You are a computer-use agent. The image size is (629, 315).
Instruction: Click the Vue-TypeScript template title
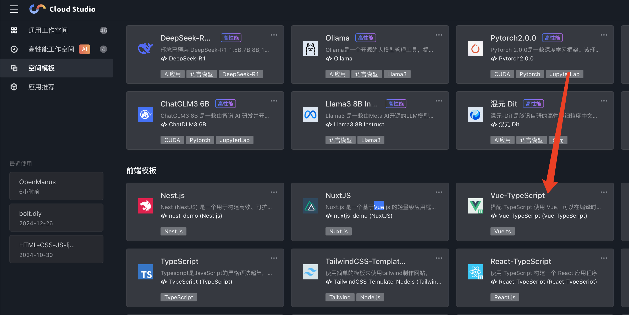click(517, 195)
